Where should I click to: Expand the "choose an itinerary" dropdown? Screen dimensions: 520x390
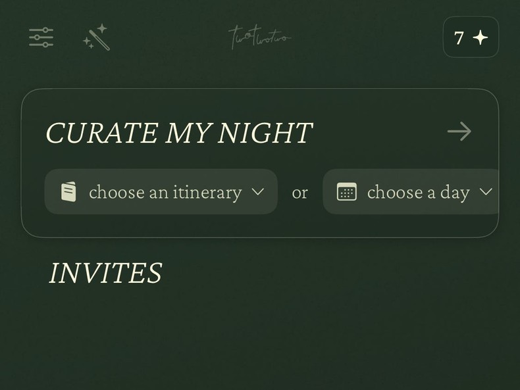(x=161, y=192)
